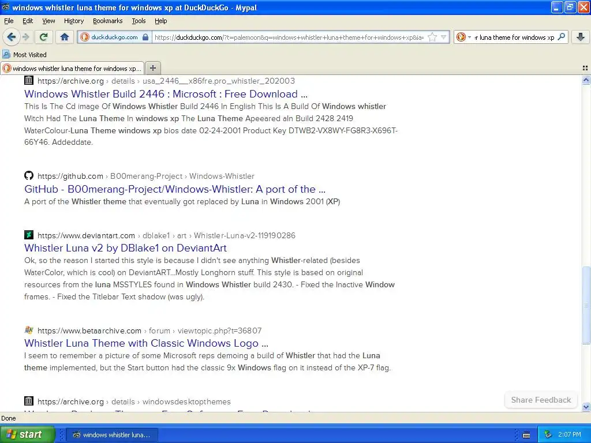Open the View menu
The width and height of the screenshot is (591, 443).
coord(48,21)
